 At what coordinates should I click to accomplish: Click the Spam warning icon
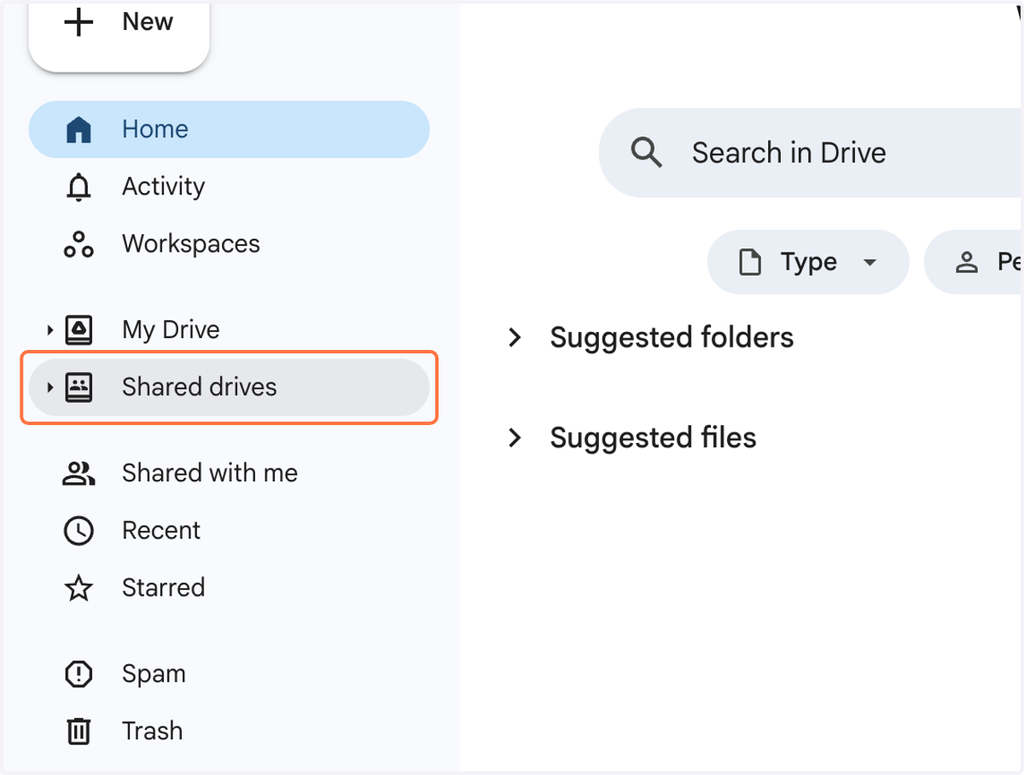click(x=79, y=674)
